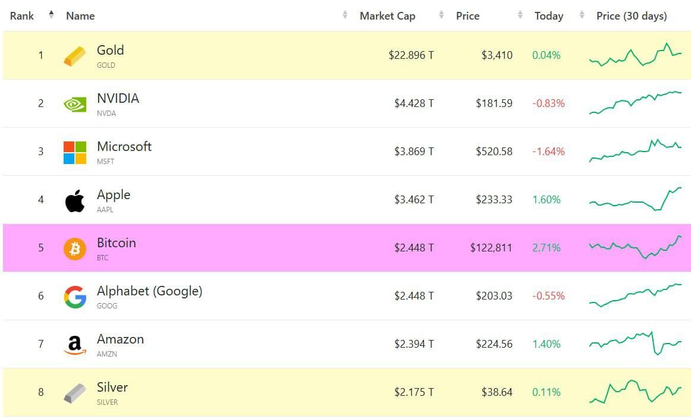Click the Gold bar icon

[75, 56]
